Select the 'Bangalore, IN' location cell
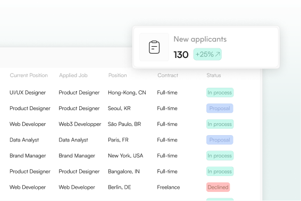 point(124,171)
